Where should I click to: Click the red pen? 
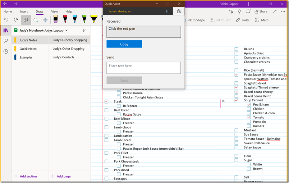click(x=65, y=19)
